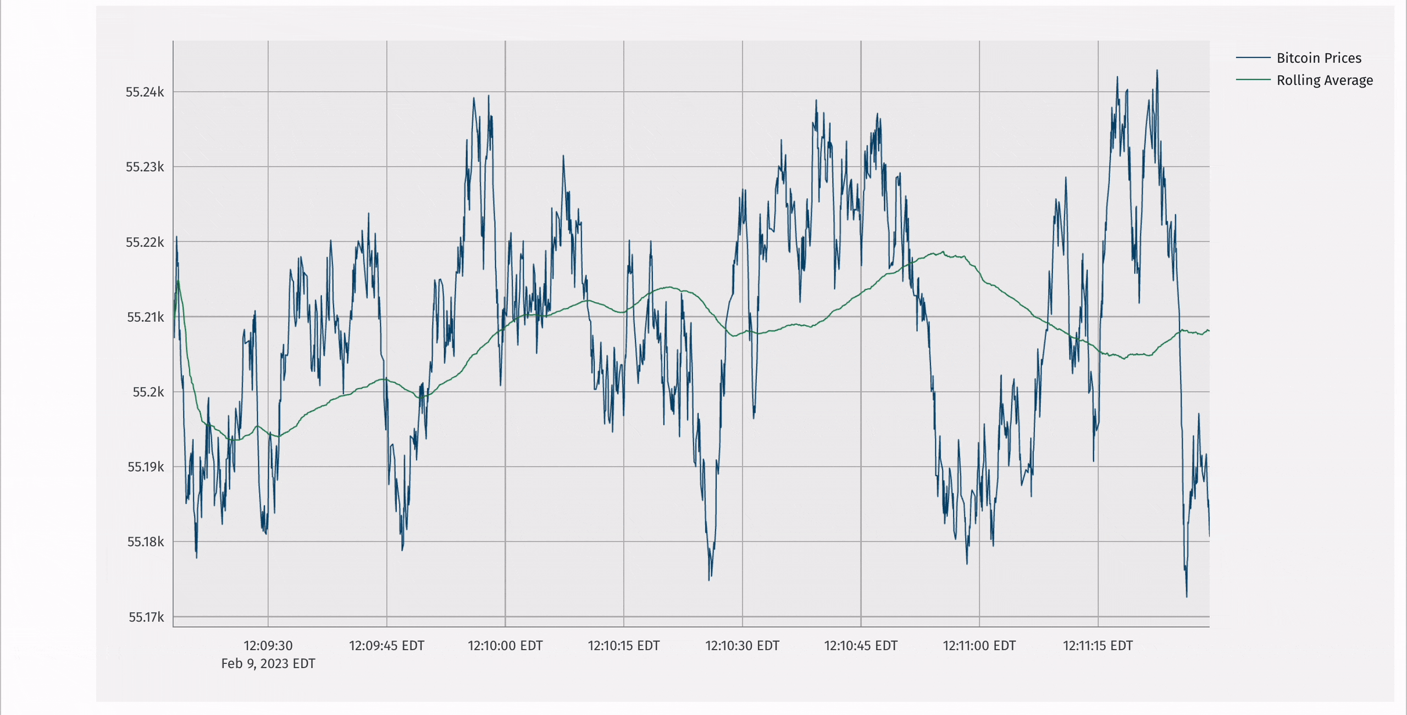Image resolution: width=1407 pixels, height=715 pixels.
Task: Hide the Rolling Average series via its legend entry
Action: 1324,80
